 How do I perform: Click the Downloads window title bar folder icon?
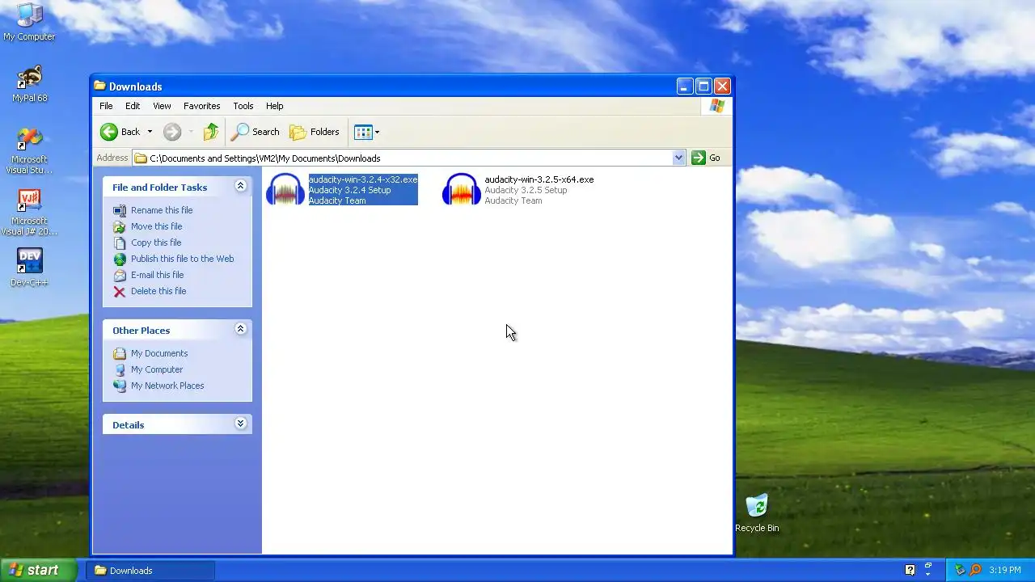pyautogui.click(x=100, y=86)
